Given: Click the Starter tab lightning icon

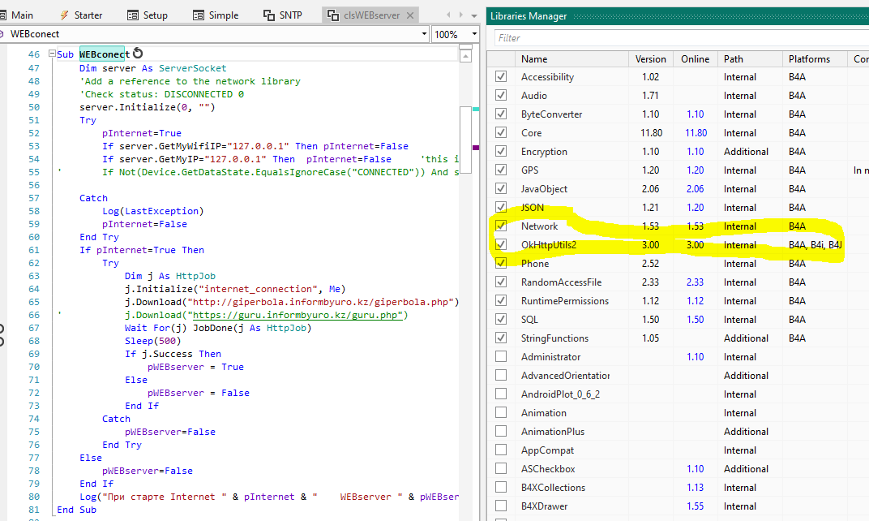Looking at the screenshot, I should (x=64, y=15).
